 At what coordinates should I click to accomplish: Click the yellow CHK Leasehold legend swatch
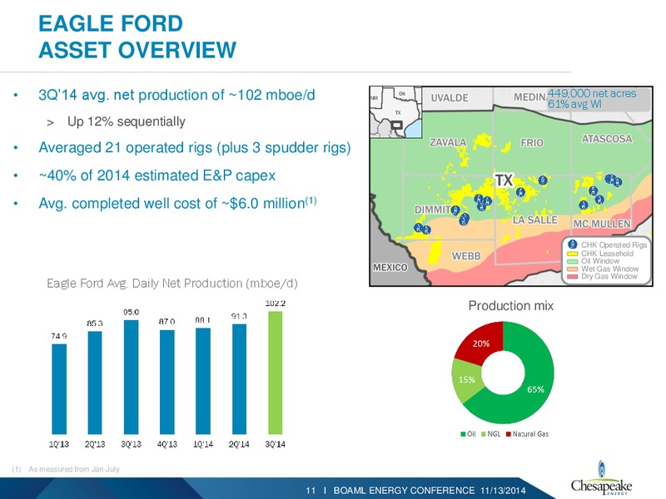pyautogui.click(x=573, y=254)
